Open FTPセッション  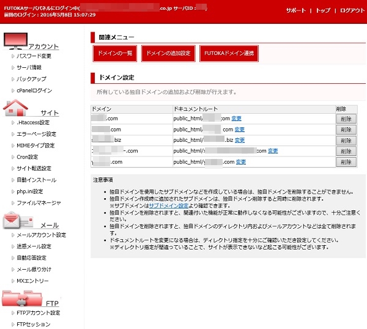(34, 324)
